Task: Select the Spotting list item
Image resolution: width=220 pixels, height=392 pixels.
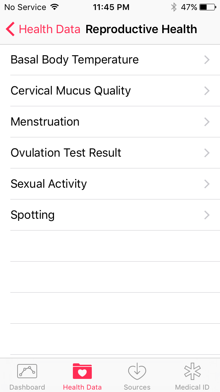Action: coord(33,215)
